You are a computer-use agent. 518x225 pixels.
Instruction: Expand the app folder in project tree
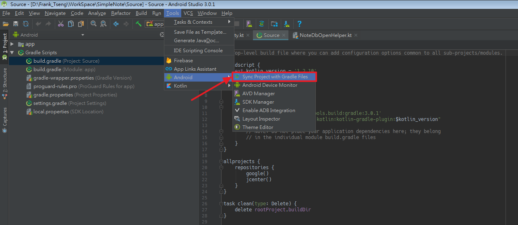click(x=12, y=44)
